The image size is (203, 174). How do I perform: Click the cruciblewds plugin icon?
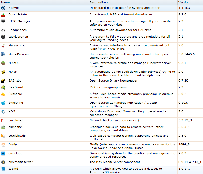[3, 136]
